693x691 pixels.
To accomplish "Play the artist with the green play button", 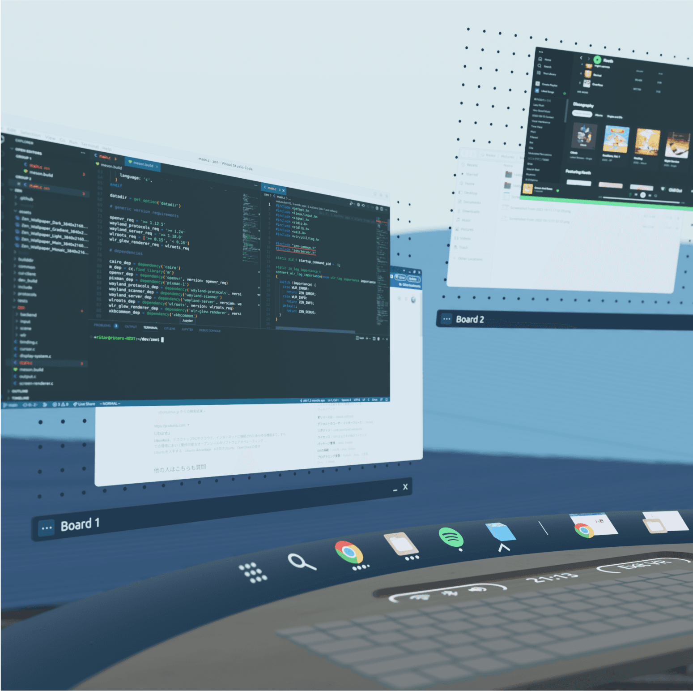I will (597, 60).
